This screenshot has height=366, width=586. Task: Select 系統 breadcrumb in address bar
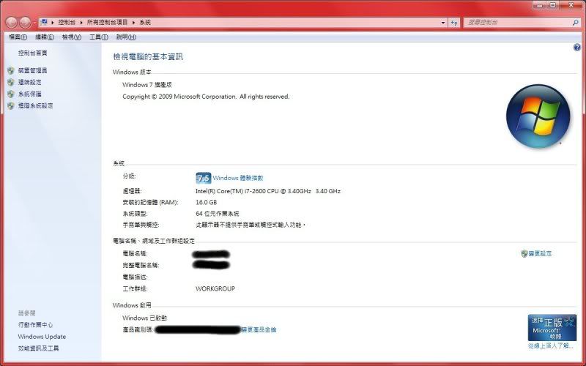[145, 23]
